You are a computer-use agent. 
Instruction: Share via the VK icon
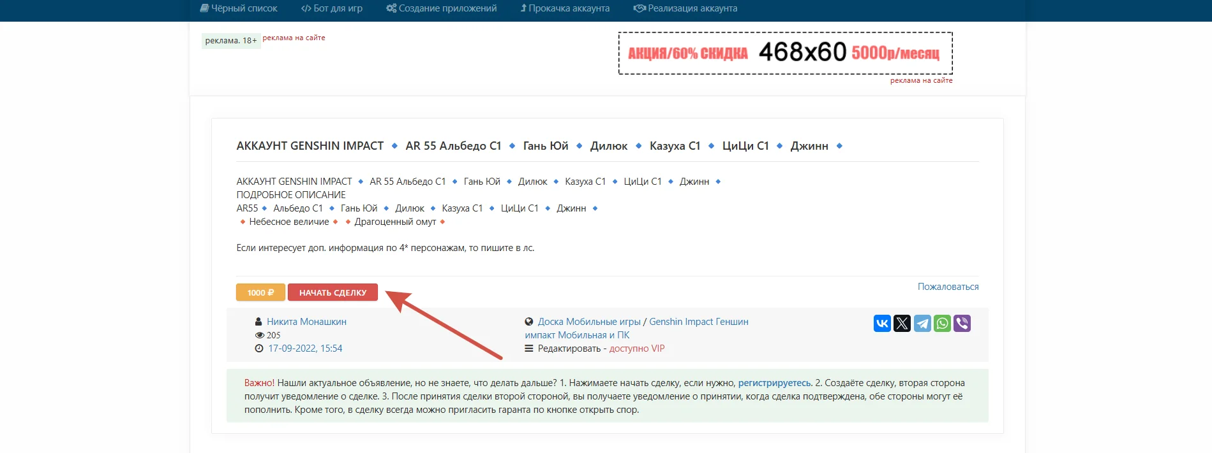tap(882, 324)
